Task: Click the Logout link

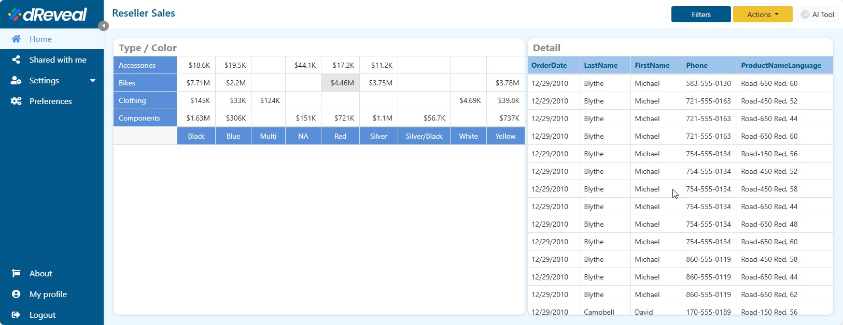Action: pyautogui.click(x=52, y=315)
